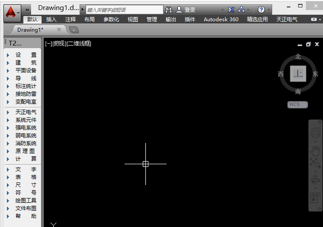Screen dimensions: 323x227
Task: Open the 天正电气 ribbon tab
Action: (287, 19)
